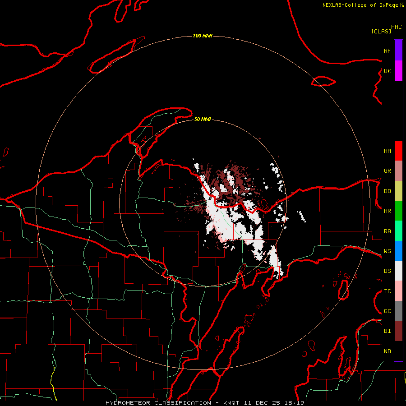
Task: Click the GC gray legend swatch
Action: pos(398,311)
